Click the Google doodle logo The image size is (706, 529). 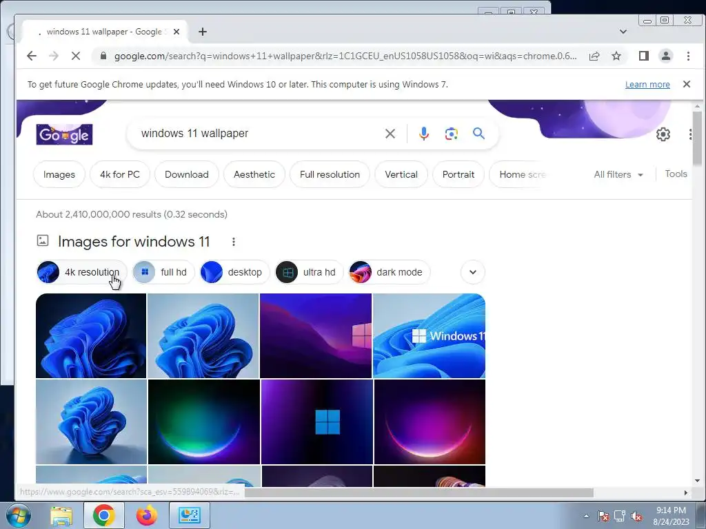[64, 134]
